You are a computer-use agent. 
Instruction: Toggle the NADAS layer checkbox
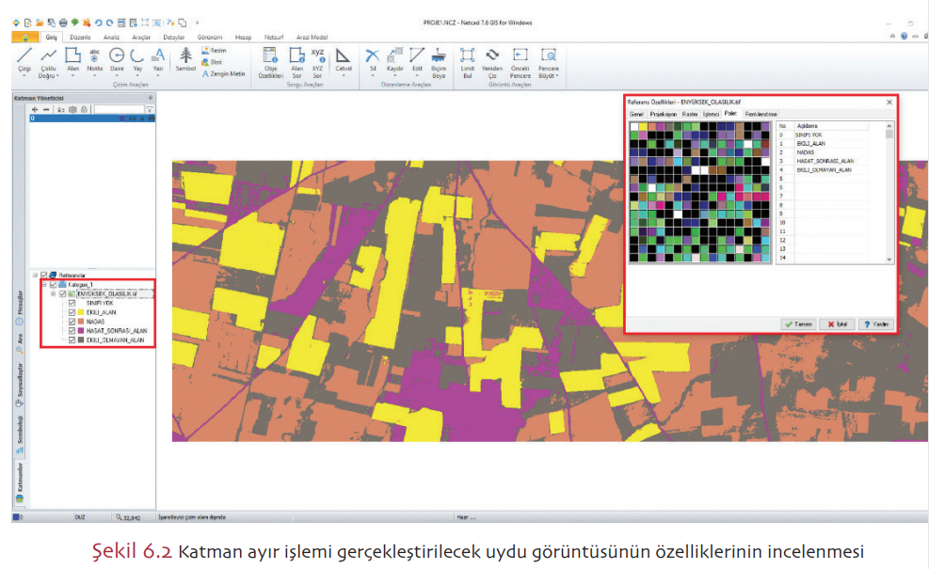coord(72,322)
